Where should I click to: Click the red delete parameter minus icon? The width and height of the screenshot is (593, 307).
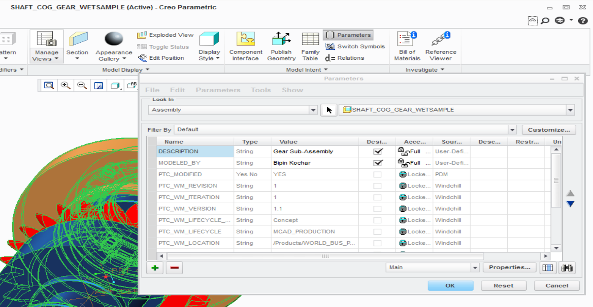pos(174,268)
